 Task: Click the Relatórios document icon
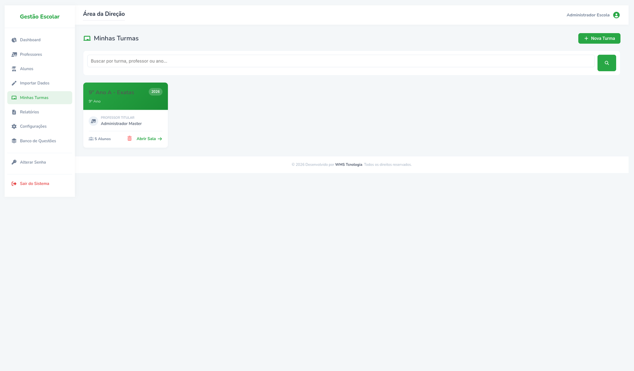coord(14,112)
